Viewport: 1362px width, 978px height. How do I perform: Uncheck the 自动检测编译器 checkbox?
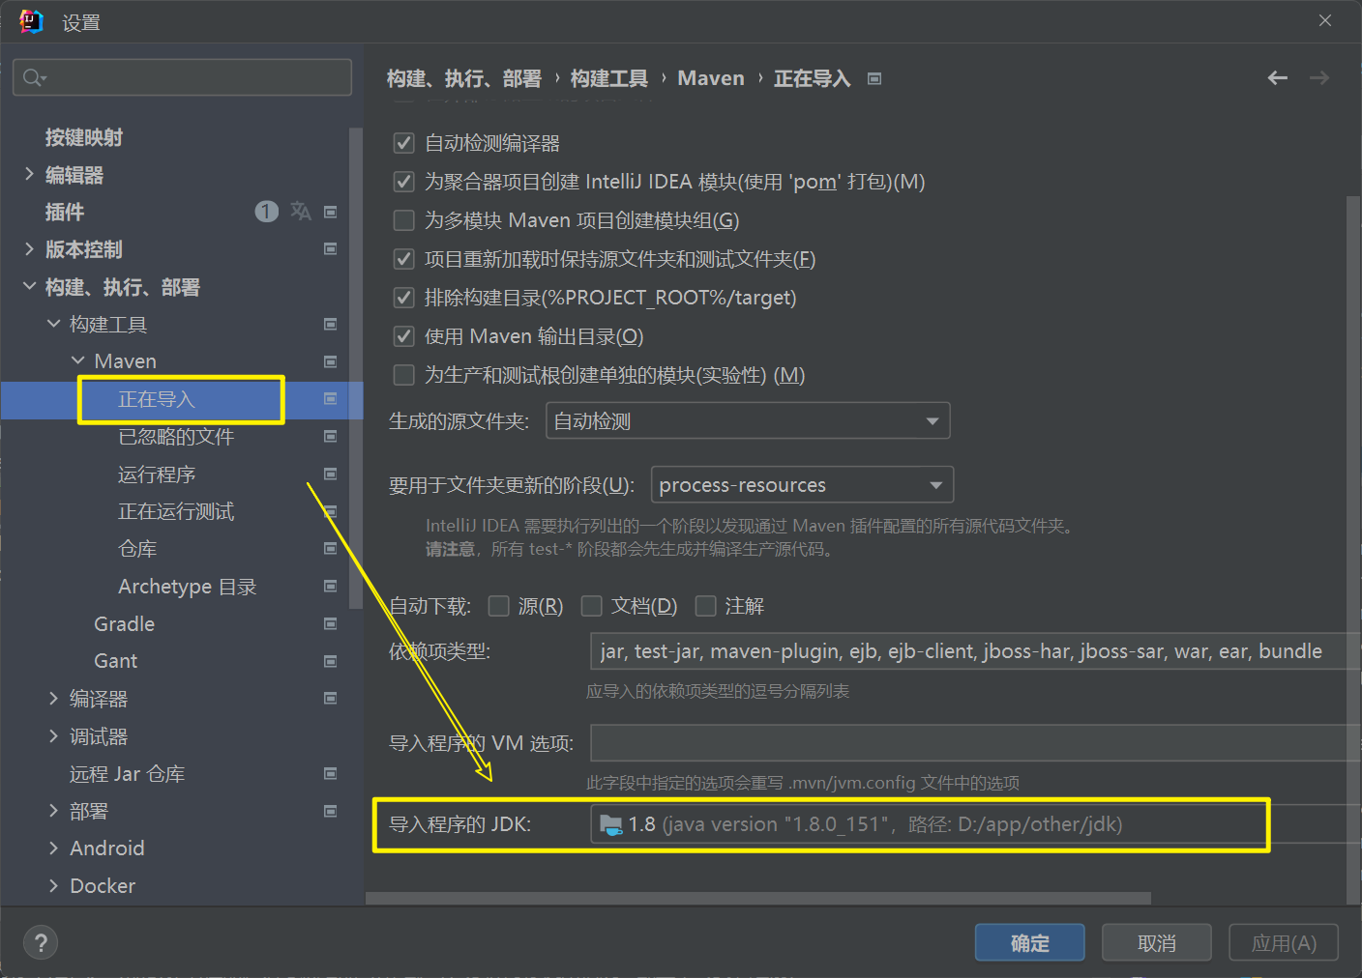(x=404, y=144)
